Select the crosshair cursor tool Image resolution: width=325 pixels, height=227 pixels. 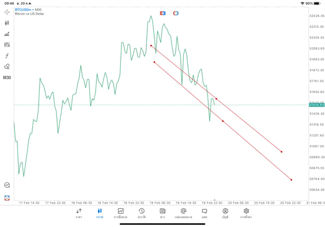point(7,12)
